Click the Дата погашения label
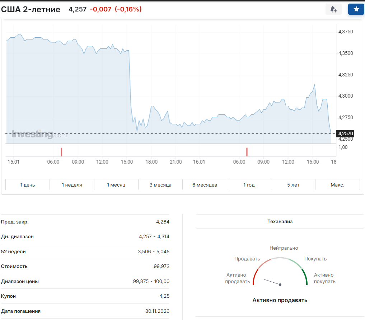This screenshot has width=365, height=320. point(21,311)
